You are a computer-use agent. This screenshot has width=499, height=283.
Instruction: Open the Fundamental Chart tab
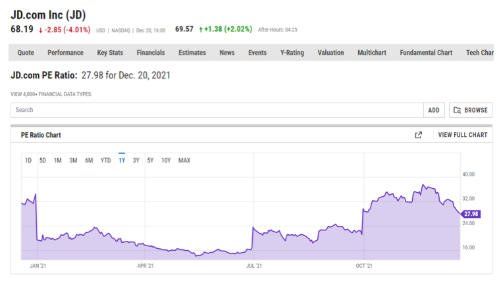[x=426, y=53]
